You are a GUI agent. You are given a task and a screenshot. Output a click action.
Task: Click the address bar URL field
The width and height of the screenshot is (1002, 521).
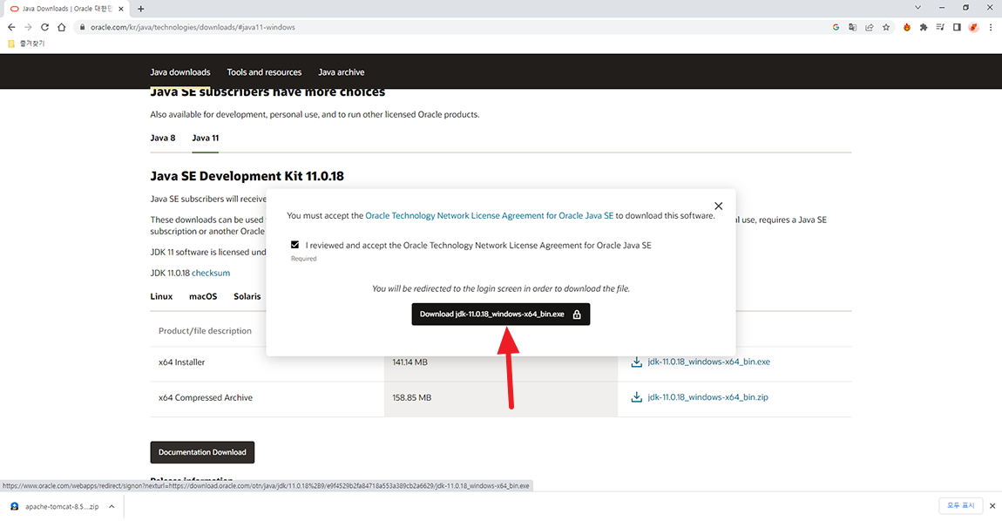coord(447,28)
